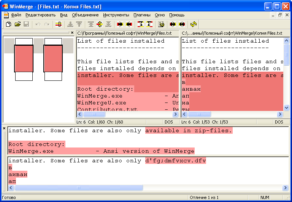Image resolution: width=292 pixels, height=202 pixels.
Task: Open files with the folder icon
Action: [17, 24]
